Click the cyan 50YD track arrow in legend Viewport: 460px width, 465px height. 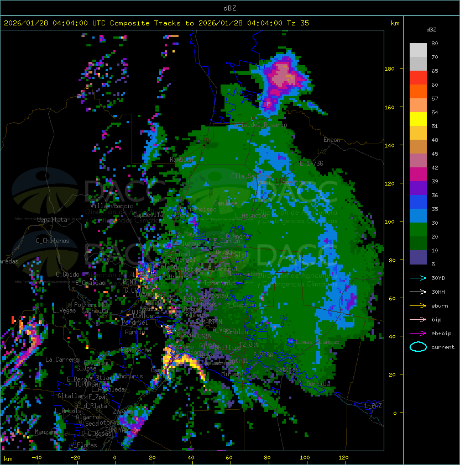pyautogui.click(x=418, y=278)
